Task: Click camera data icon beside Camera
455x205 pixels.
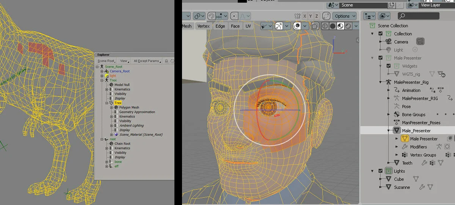Action: 420,42
